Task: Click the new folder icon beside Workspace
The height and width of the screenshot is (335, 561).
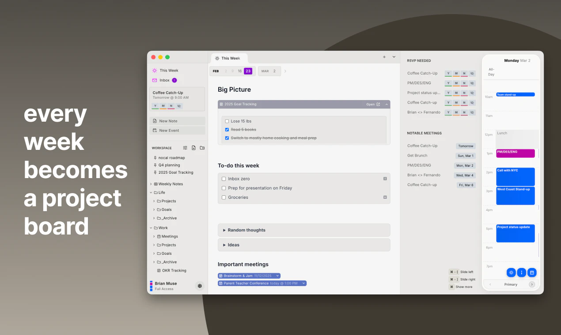Action: tap(202, 148)
